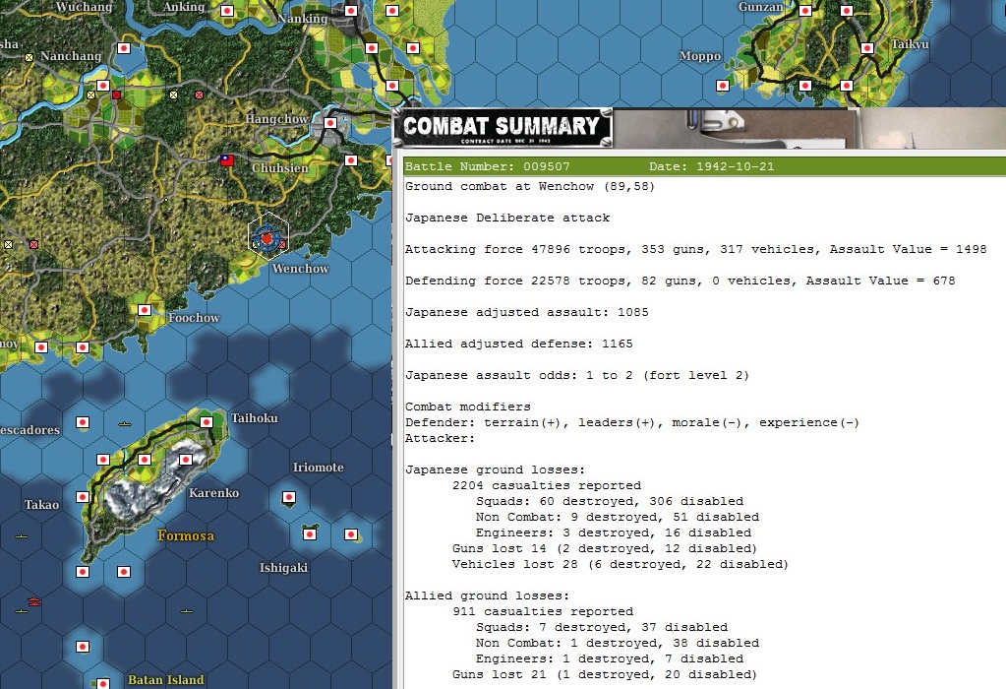The height and width of the screenshot is (689, 1006).
Task: Click the ship icon south of Takao label
Action: pyautogui.click(x=22, y=536)
